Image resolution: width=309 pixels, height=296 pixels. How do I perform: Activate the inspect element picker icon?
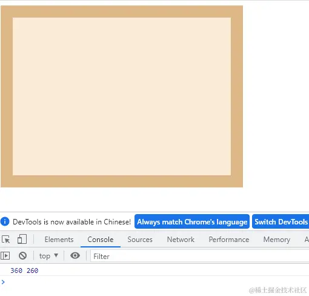point(5,240)
